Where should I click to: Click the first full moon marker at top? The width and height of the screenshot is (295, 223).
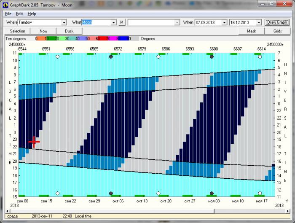[58, 56]
